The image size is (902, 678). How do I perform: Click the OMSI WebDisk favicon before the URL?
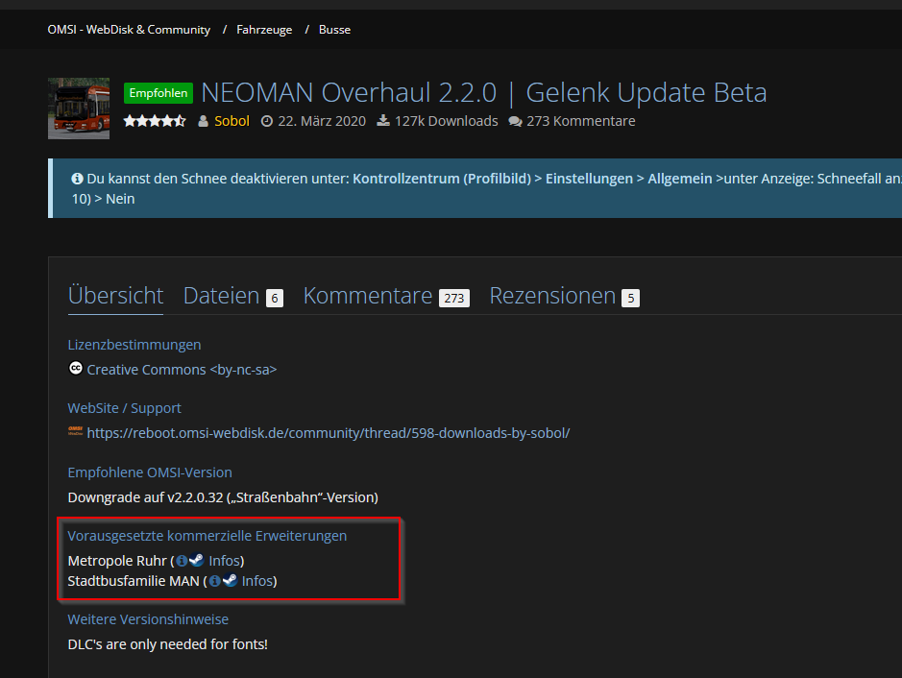76,432
